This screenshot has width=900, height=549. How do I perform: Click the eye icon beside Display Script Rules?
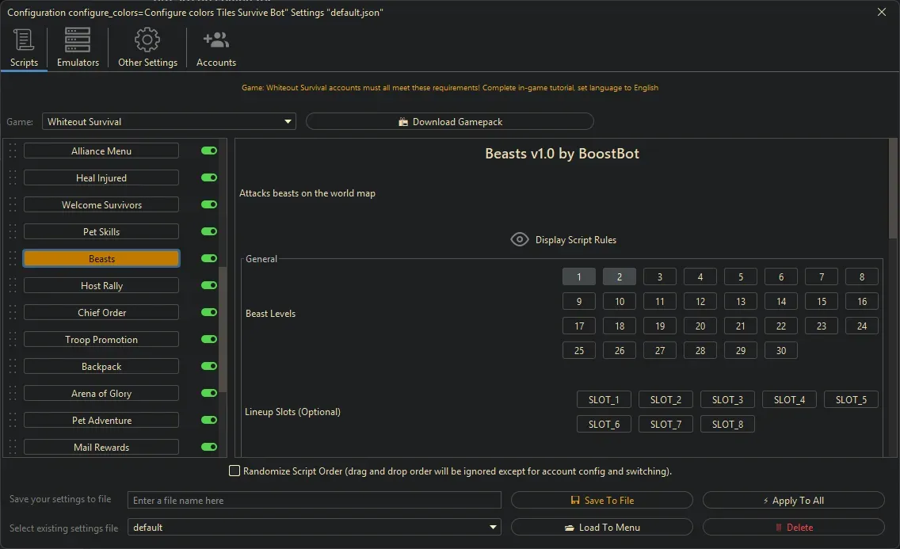tap(520, 239)
